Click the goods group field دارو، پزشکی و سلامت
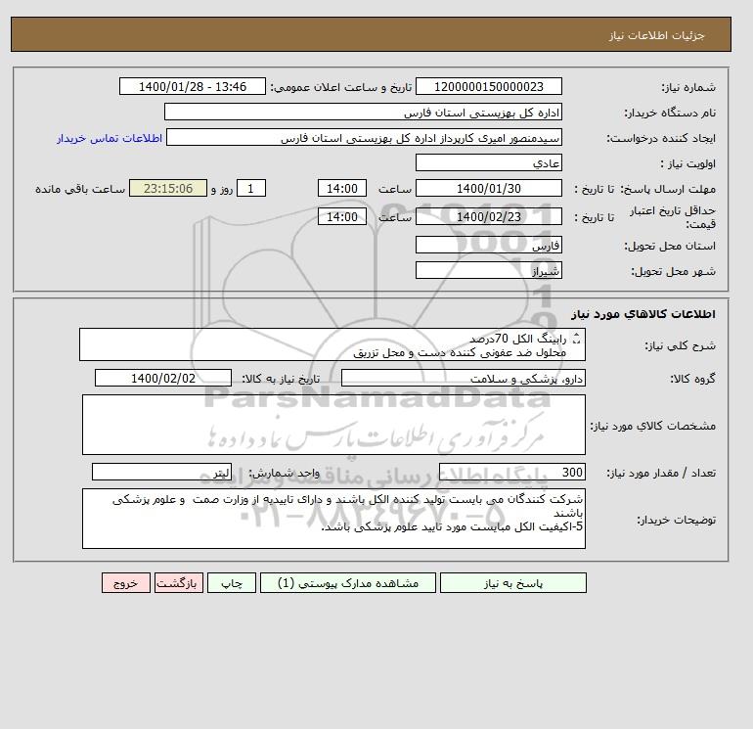 pyautogui.click(x=463, y=378)
